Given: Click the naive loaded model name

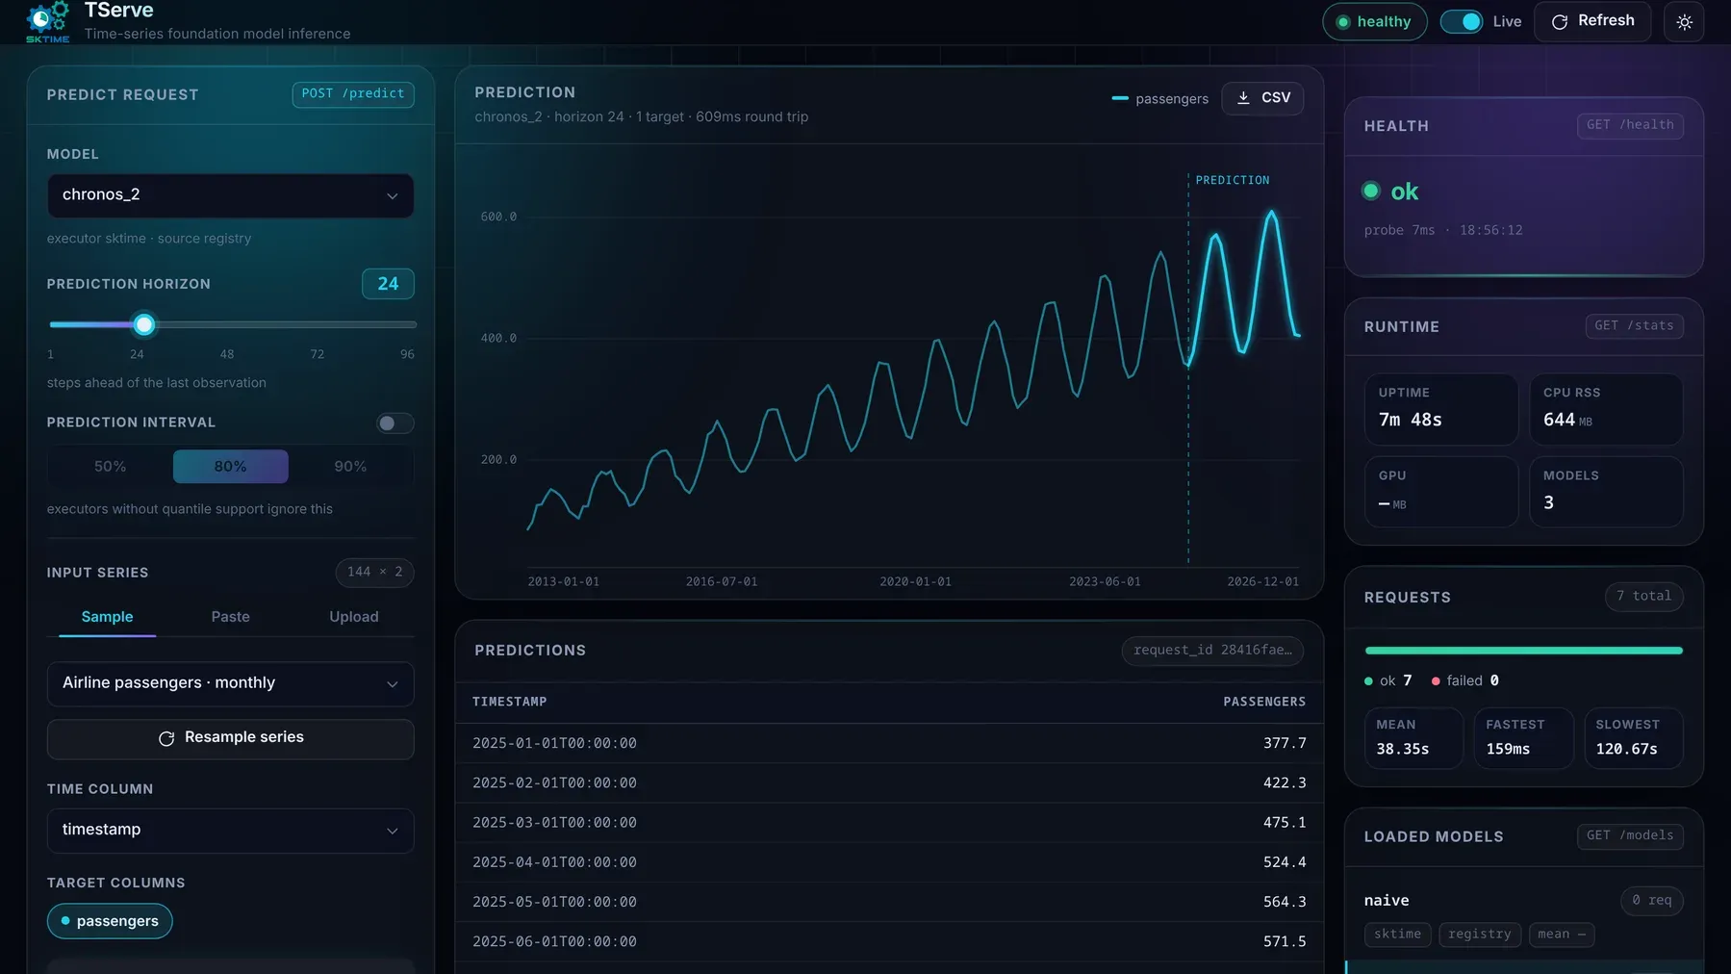Looking at the screenshot, I should tap(1386, 901).
